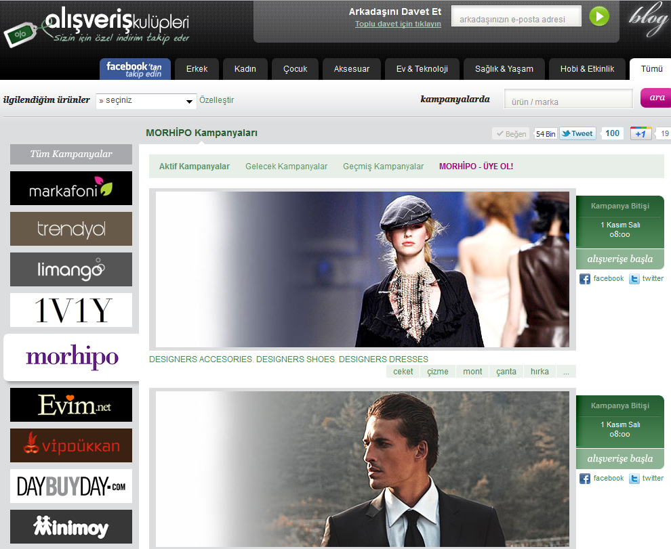Screen dimensions: 671x549
Task: Click the DESIGNERS SHOES link
Action: (296, 359)
